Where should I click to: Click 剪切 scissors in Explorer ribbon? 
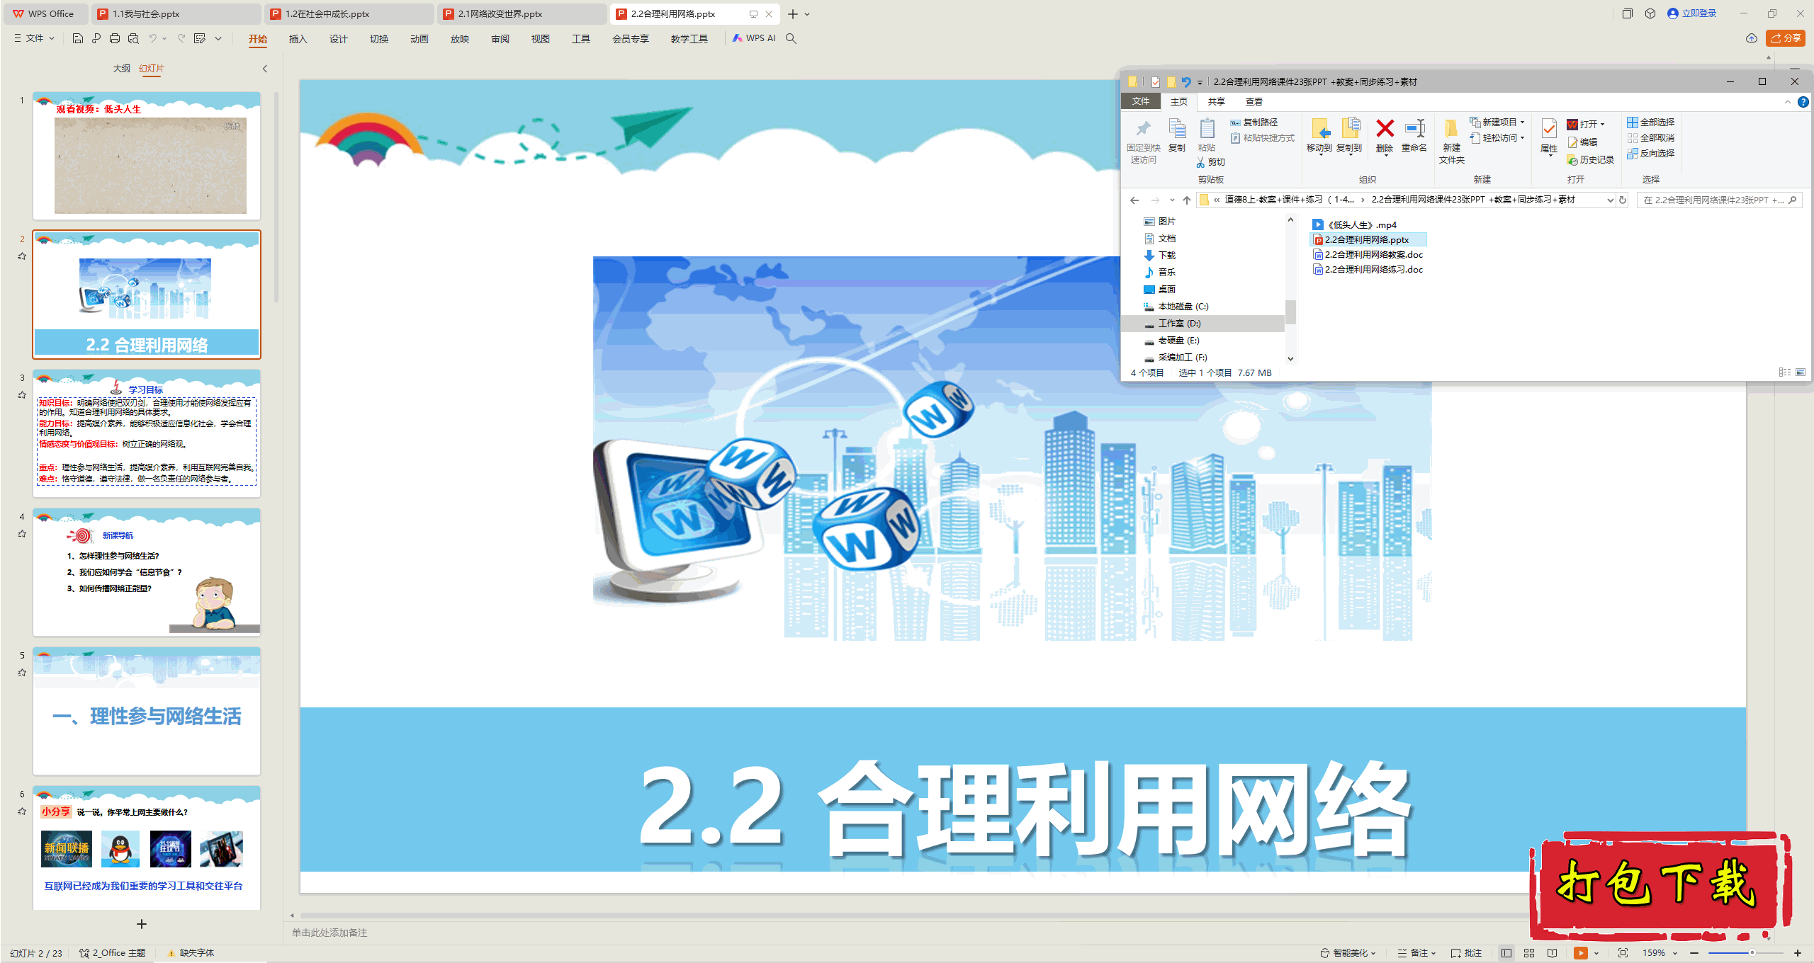1210,162
